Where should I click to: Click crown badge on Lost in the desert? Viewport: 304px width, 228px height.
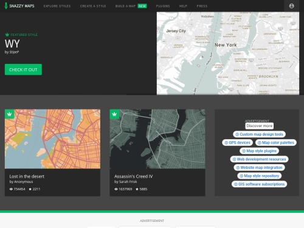[x=9, y=114]
